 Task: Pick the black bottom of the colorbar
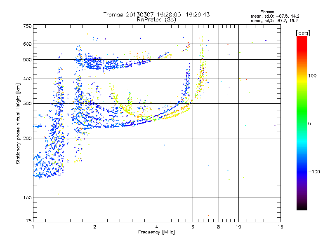click(302, 207)
